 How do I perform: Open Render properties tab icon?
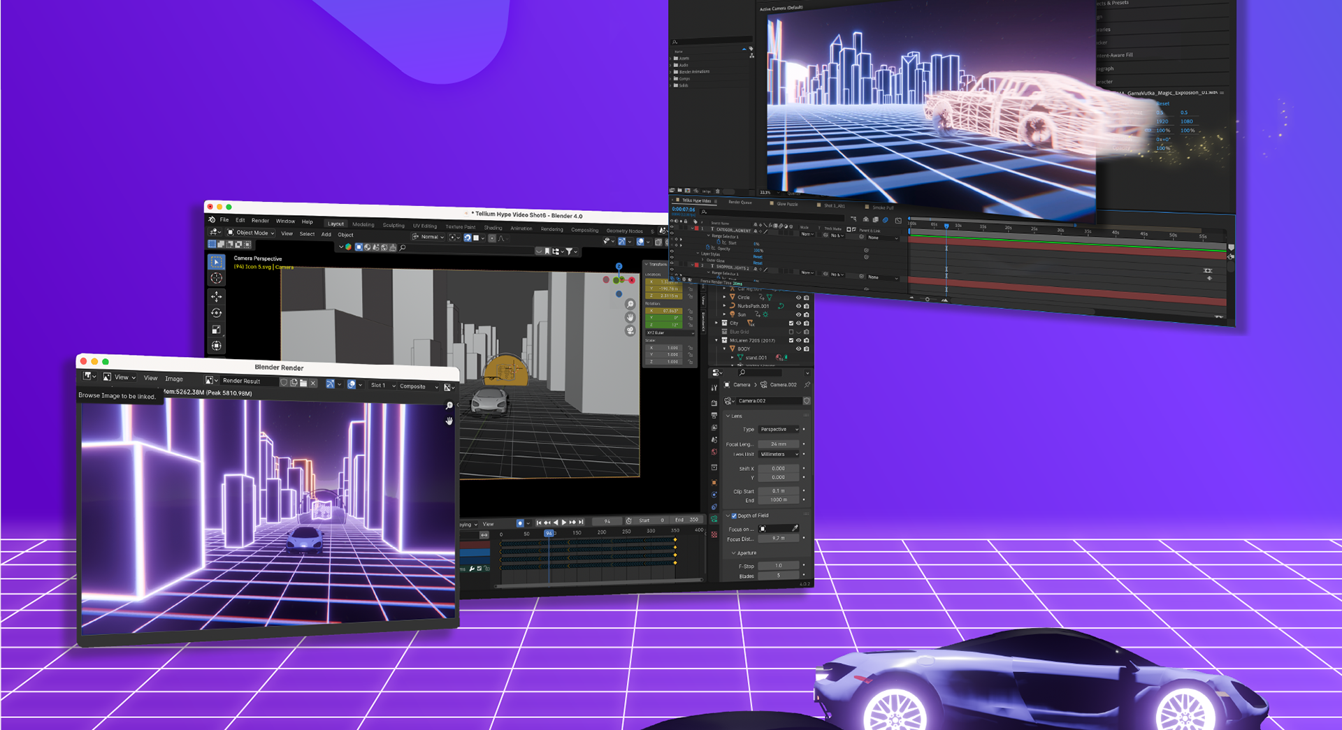coord(714,403)
